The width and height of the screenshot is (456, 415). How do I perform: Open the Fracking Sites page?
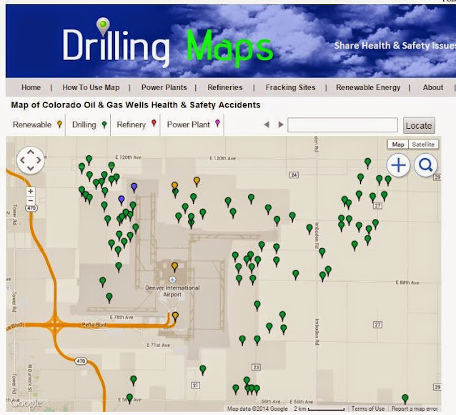point(290,87)
